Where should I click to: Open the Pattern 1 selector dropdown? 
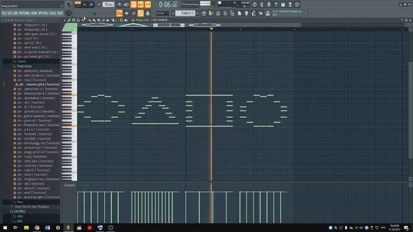tap(185, 13)
